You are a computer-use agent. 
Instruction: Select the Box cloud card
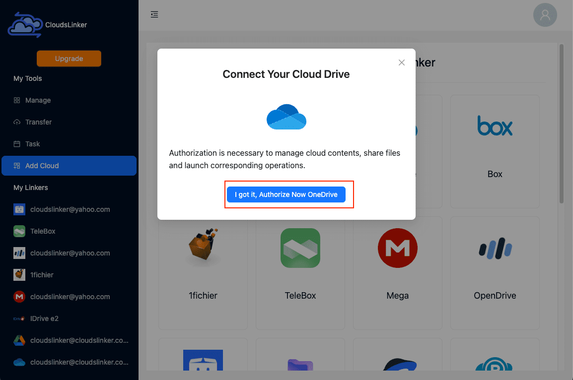click(495, 151)
